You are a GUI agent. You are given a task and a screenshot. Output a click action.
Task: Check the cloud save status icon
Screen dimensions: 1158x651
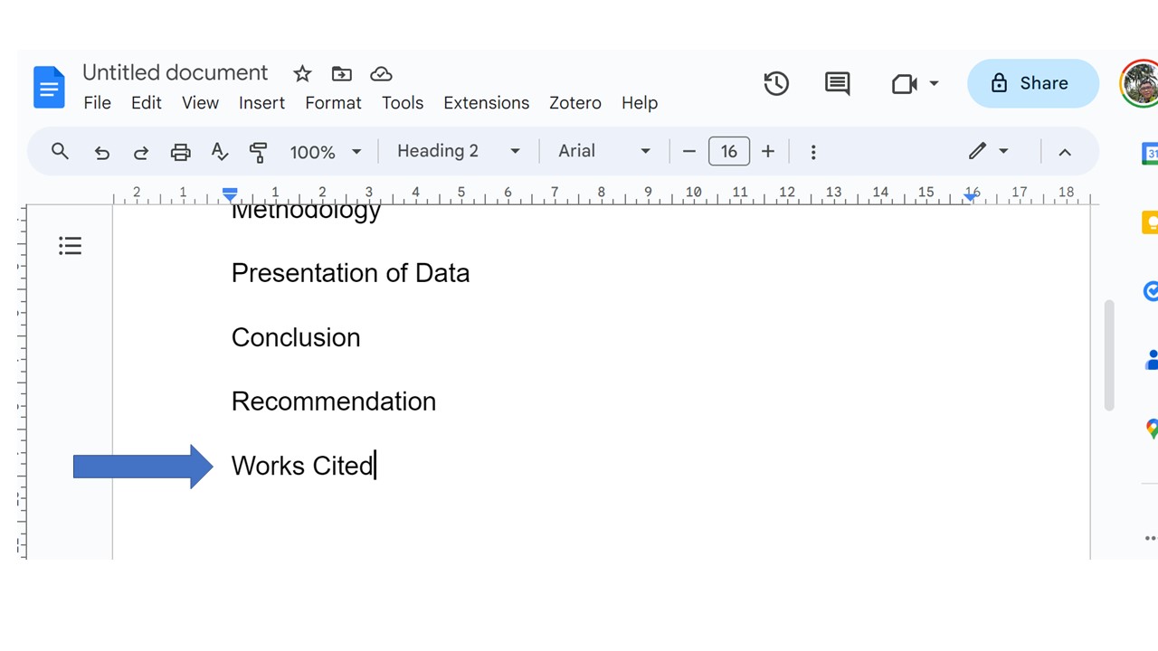(x=382, y=74)
